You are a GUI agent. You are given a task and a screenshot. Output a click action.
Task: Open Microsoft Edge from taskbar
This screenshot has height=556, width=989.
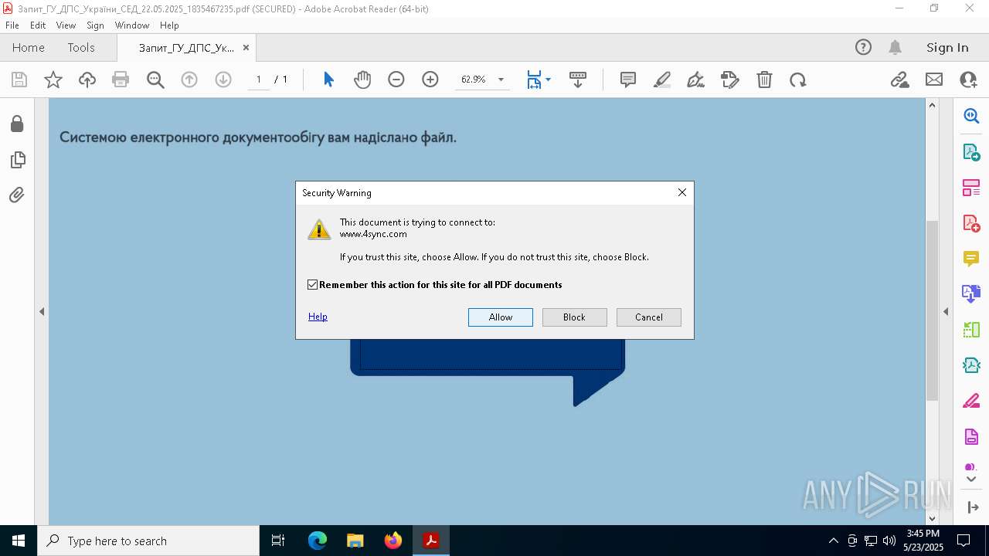318,541
